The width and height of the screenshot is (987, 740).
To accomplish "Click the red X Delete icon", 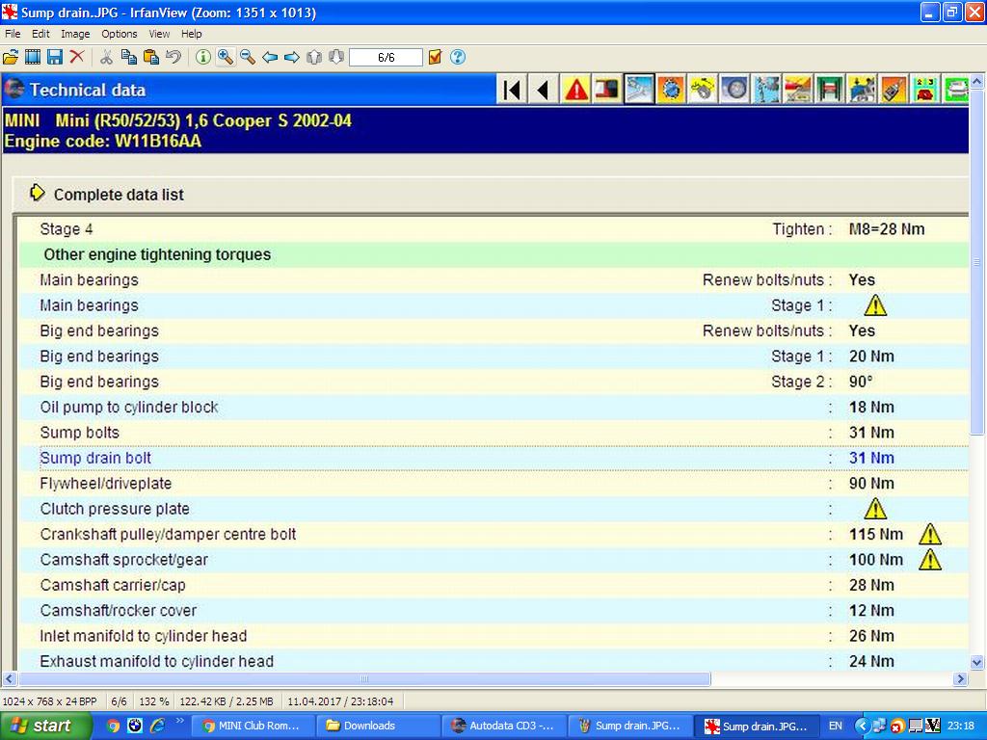I will (x=77, y=57).
